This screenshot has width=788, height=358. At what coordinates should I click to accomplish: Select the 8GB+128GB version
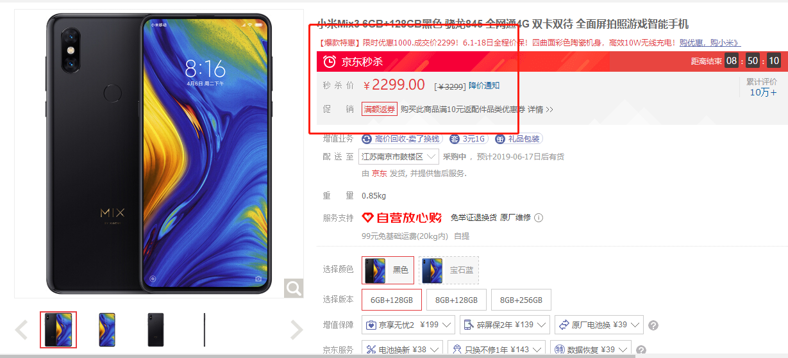(457, 300)
